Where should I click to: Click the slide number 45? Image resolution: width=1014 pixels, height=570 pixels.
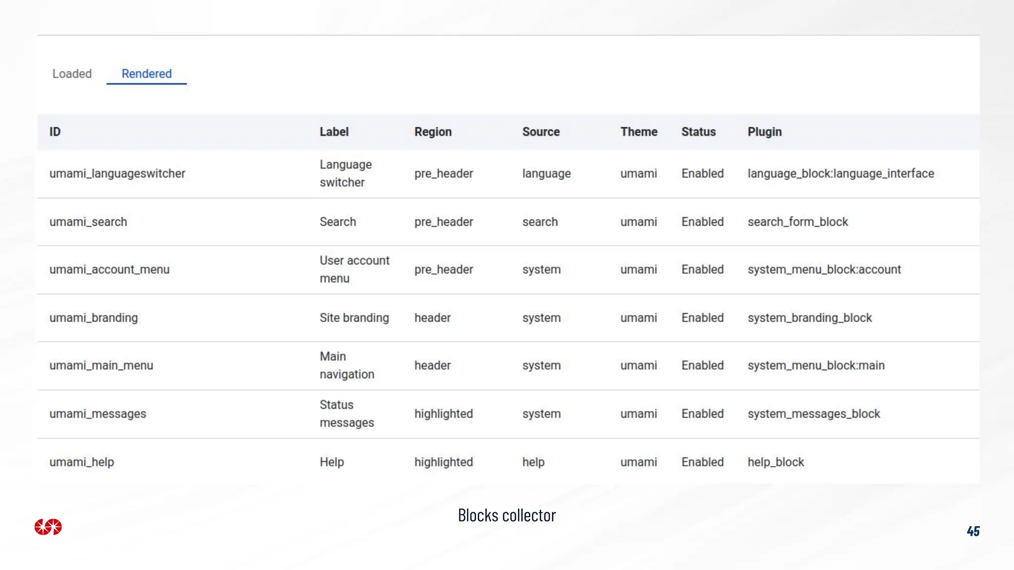tap(972, 531)
